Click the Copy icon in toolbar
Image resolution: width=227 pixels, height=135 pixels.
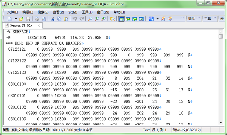point(59,19)
